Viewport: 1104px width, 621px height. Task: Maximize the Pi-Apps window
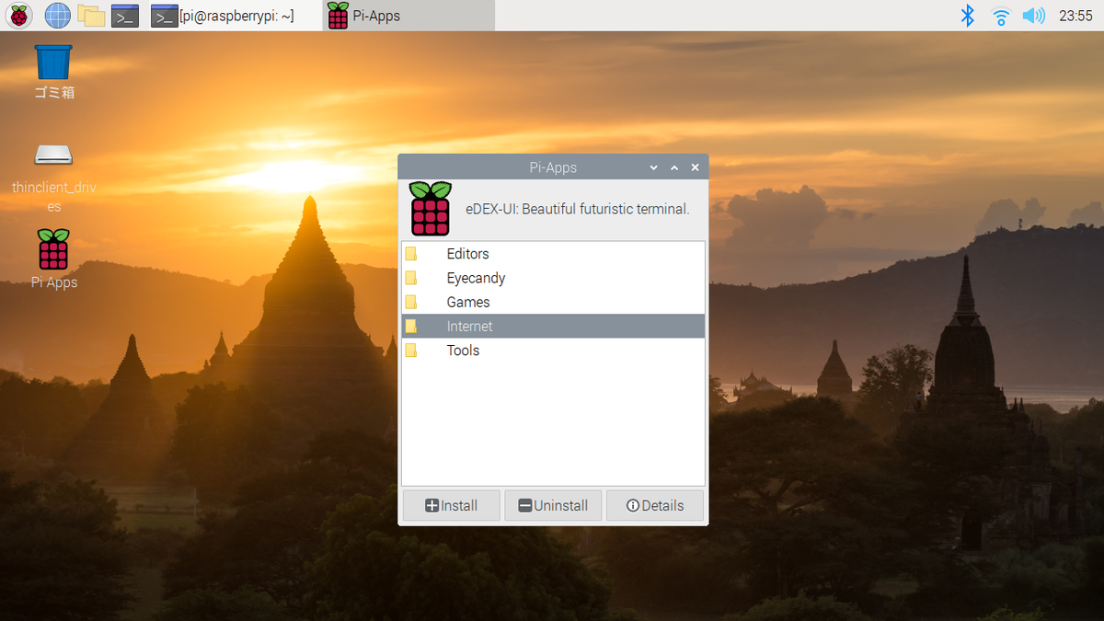click(x=674, y=167)
